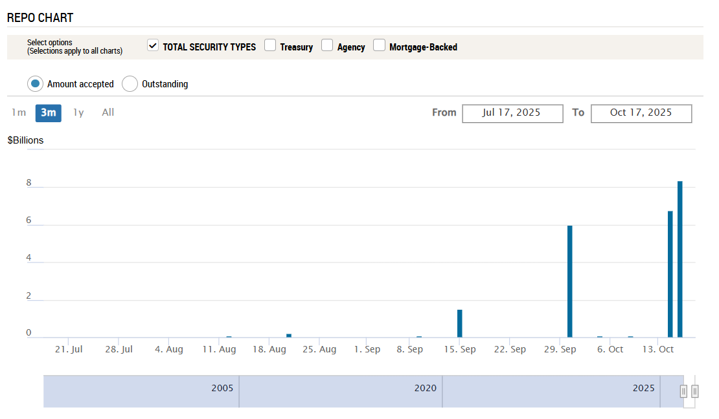Tick the Agency checkbox
This screenshot has width=719, height=419.
coord(327,45)
